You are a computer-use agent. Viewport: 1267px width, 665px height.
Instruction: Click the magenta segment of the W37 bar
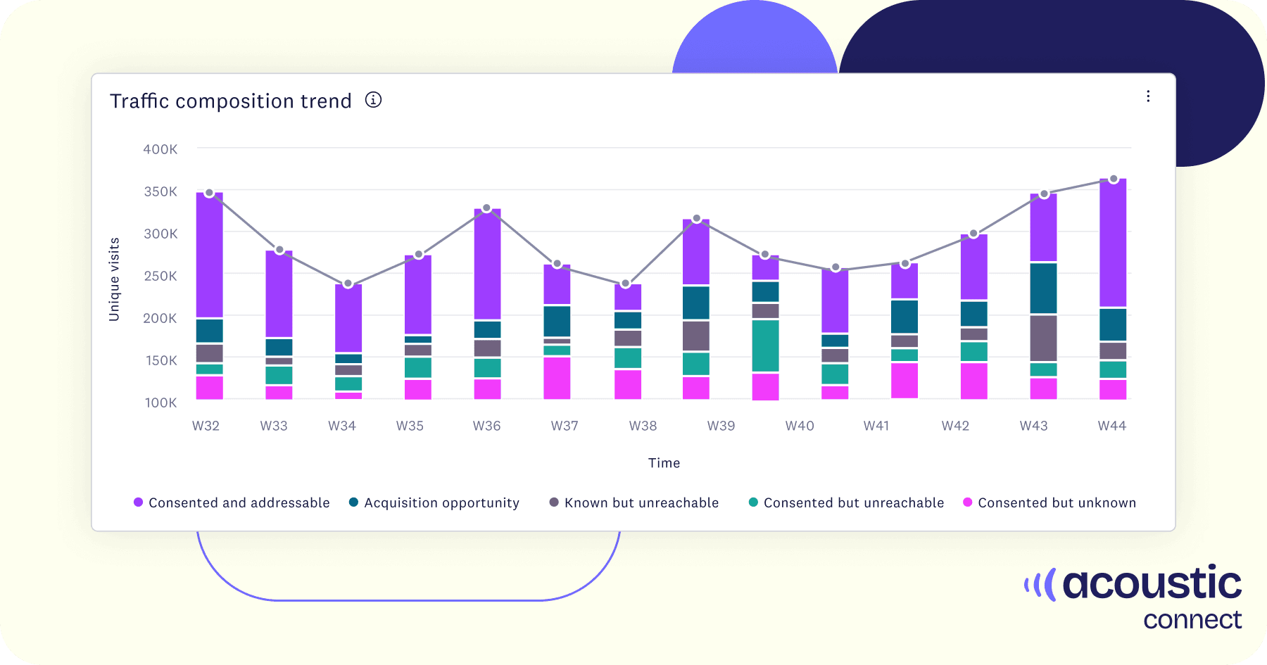coord(557,378)
